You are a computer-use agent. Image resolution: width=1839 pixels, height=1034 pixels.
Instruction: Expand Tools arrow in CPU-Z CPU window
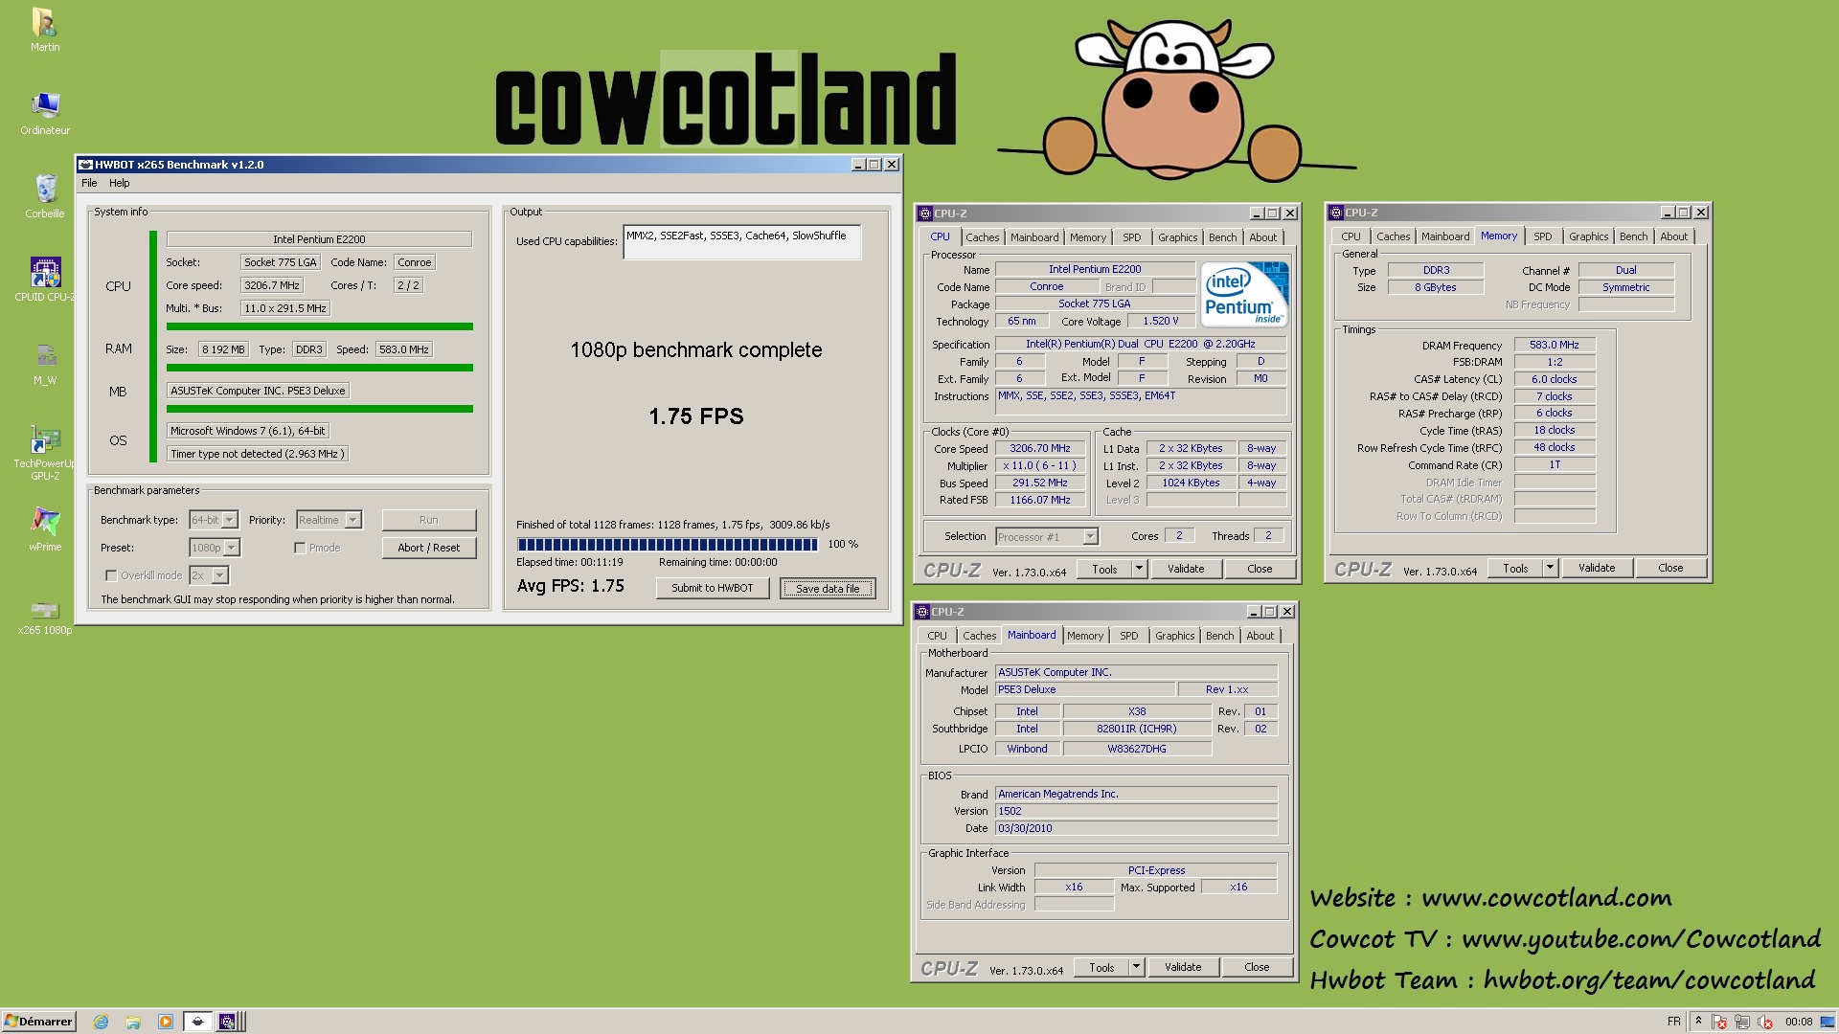coord(1139,569)
